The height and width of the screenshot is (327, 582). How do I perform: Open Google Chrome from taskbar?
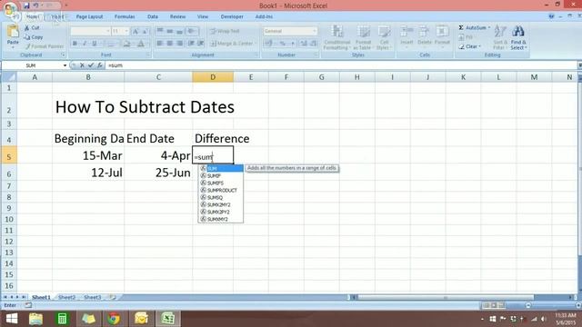114,319
